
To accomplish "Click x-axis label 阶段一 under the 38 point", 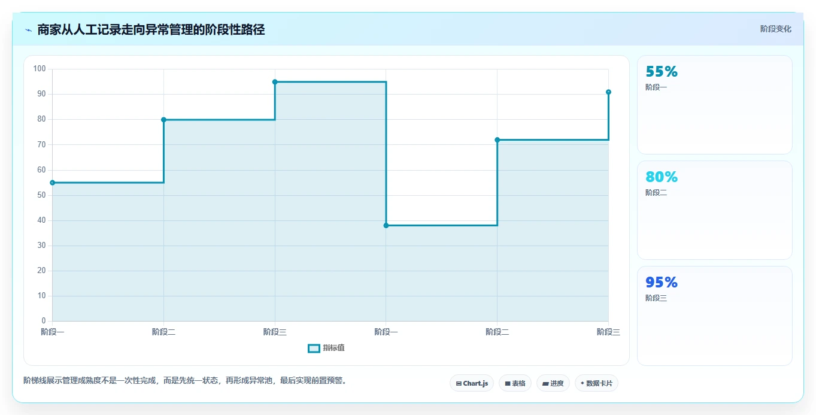I will click(386, 332).
